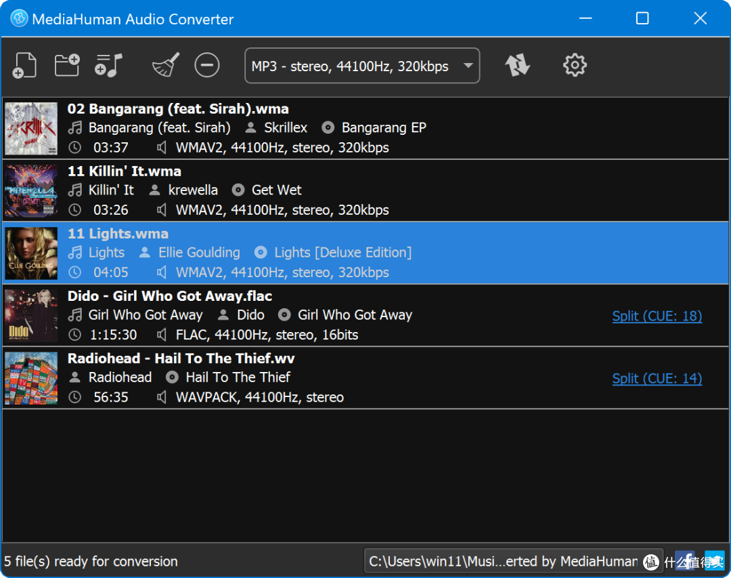This screenshot has height=578, width=731.
Task: Click the 03:26 duration value
Action: (111, 210)
